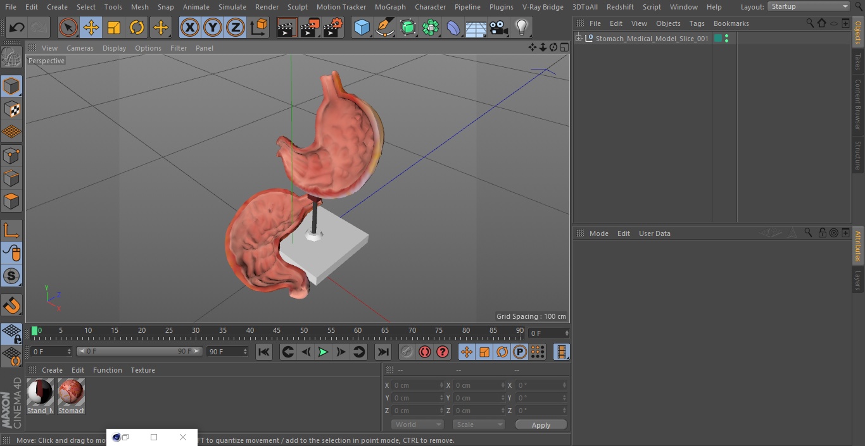This screenshot has height=446, width=865.
Task: Toggle the S snapping icon
Action: [x=11, y=276]
